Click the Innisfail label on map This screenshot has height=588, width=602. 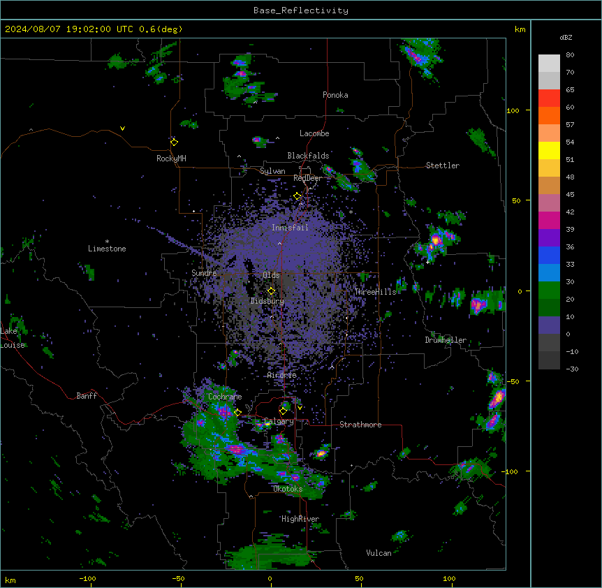pos(290,228)
